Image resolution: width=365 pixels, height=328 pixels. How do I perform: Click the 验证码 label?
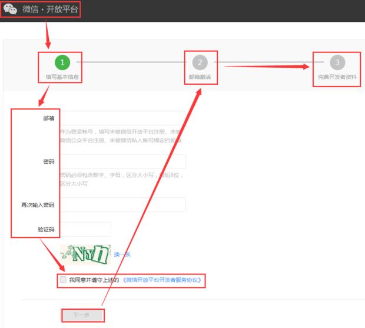click(46, 230)
